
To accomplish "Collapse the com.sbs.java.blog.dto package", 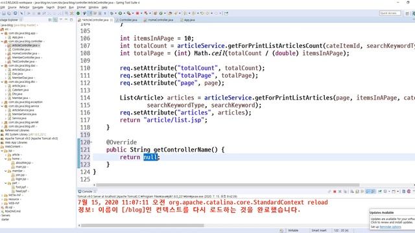I will [3, 82].
